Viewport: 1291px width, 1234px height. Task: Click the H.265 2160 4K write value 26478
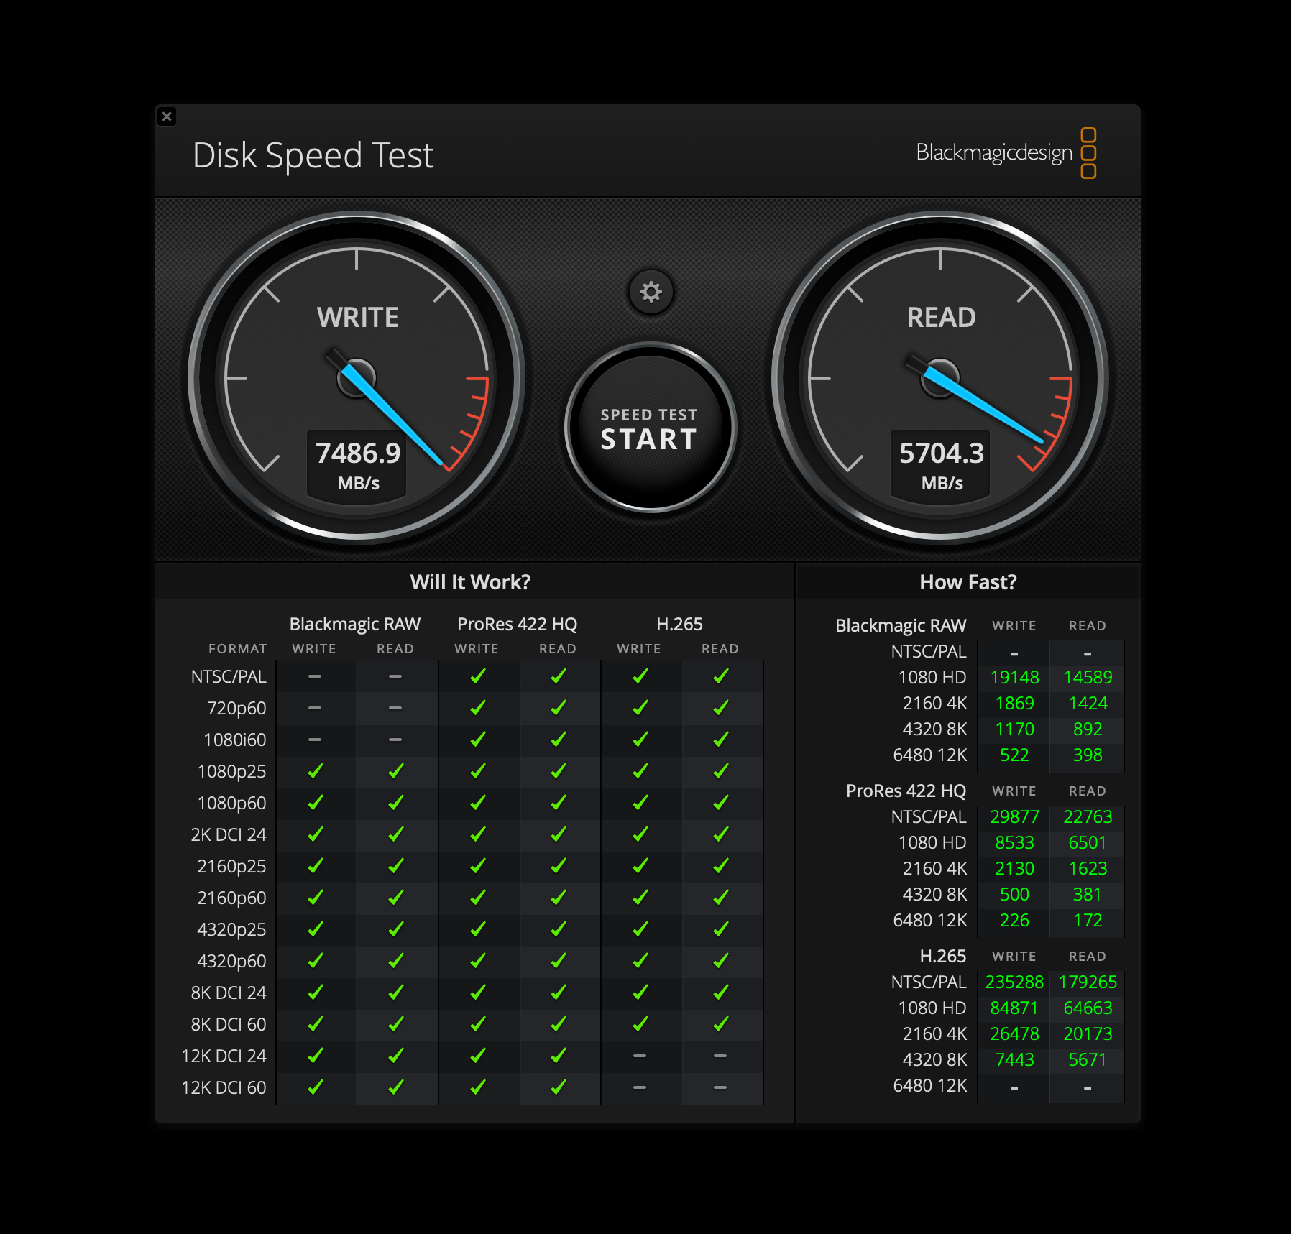click(1014, 1033)
